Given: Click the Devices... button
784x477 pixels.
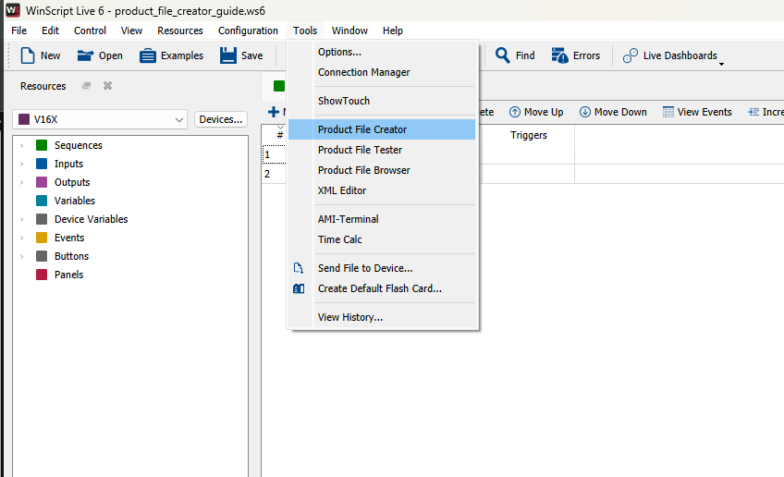Looking at the screenshot, I should (221, 119).
